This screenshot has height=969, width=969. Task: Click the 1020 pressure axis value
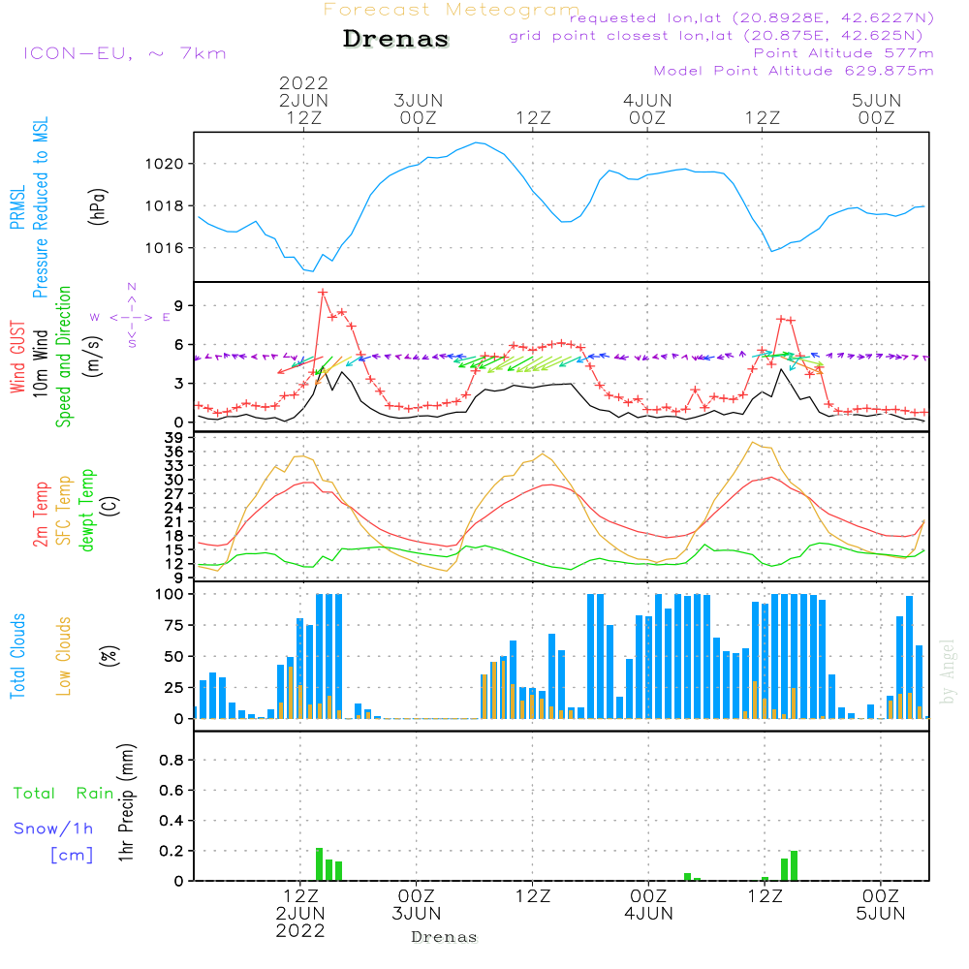[164, 164]
